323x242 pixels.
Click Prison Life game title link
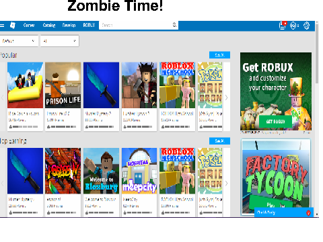click(58, 114)
